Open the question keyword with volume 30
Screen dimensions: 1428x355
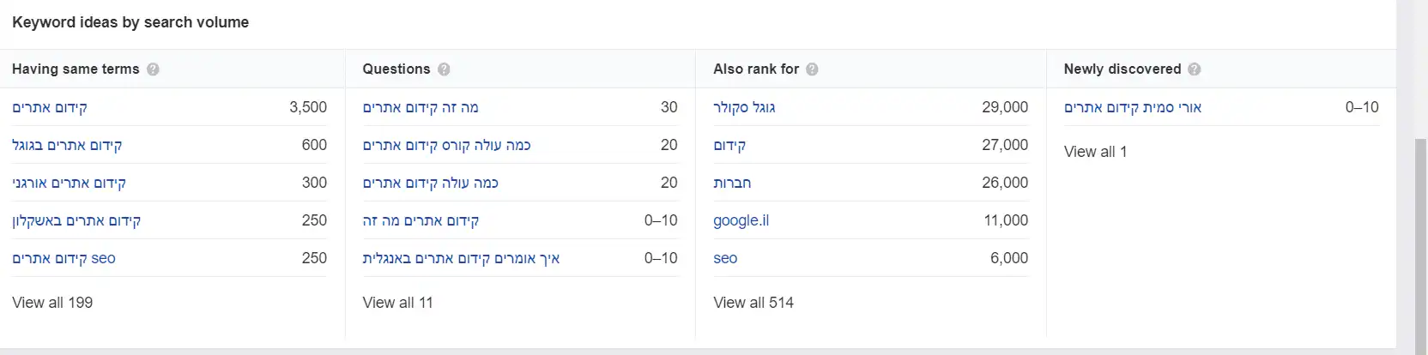(421, 107)
